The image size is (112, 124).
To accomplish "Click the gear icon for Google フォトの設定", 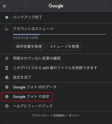I will pyautogui.click(x=7, y=97).
